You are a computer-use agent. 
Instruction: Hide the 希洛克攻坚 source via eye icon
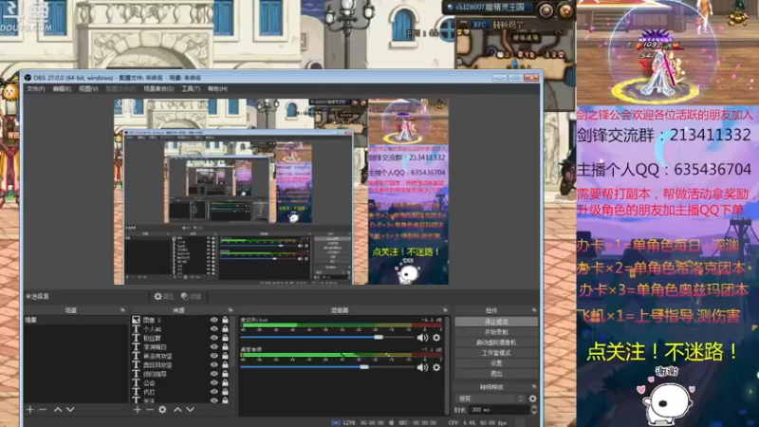pyautogui.click(x=214, y=356)
